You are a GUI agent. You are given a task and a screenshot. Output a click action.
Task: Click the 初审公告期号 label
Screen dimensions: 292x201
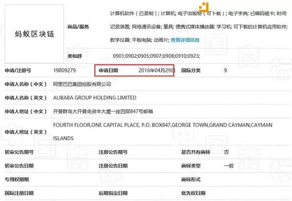19,152
